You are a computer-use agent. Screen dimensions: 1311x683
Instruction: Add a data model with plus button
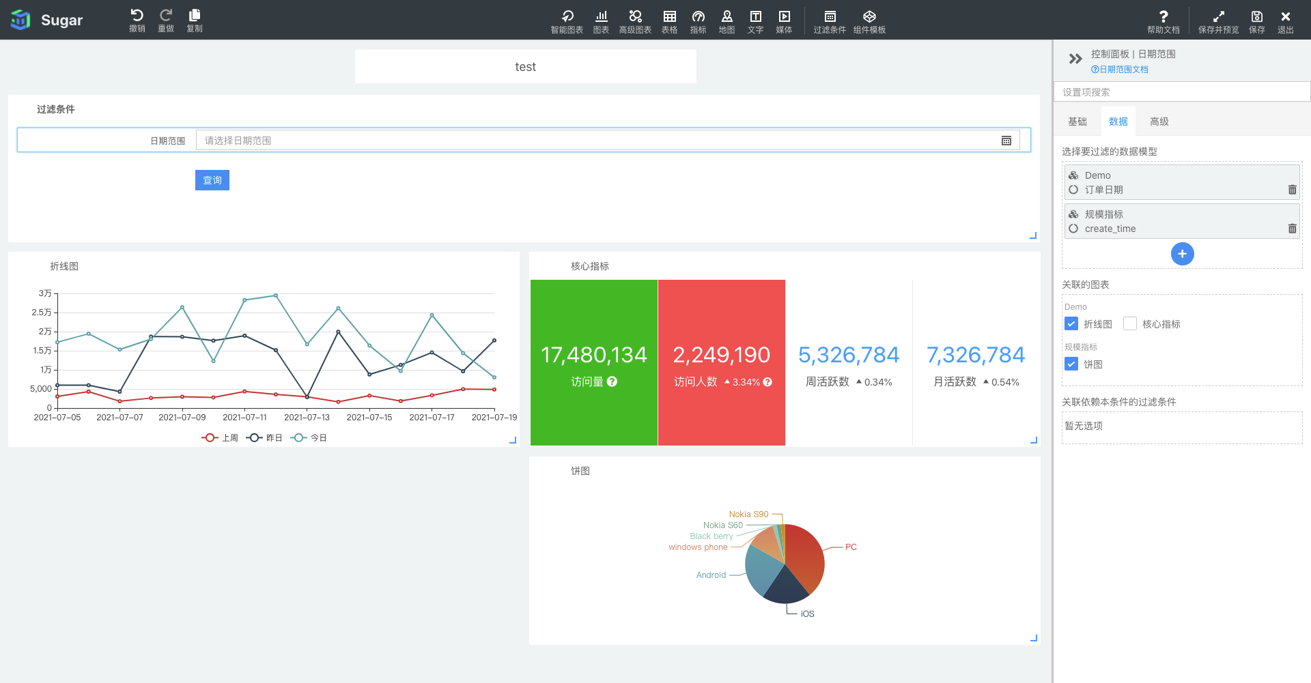pos(1182,254)
